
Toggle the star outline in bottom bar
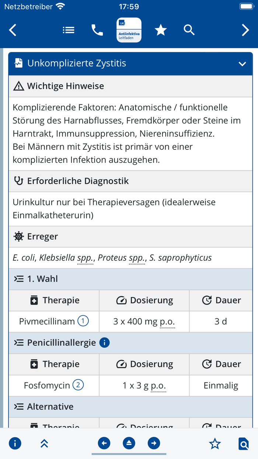click(x=215, y=443)
